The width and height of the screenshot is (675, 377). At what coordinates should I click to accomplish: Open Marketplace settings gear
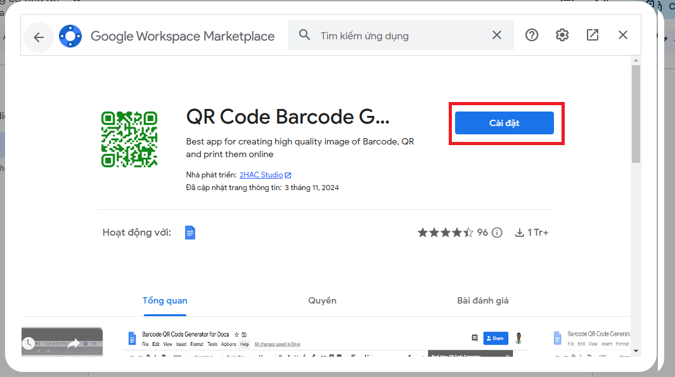click(562, 35)
